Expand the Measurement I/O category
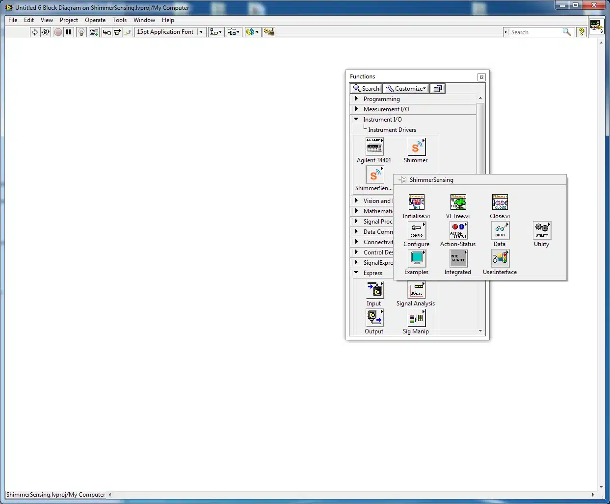610x504 pixels. pyautogui.click(x=357, y=109)
